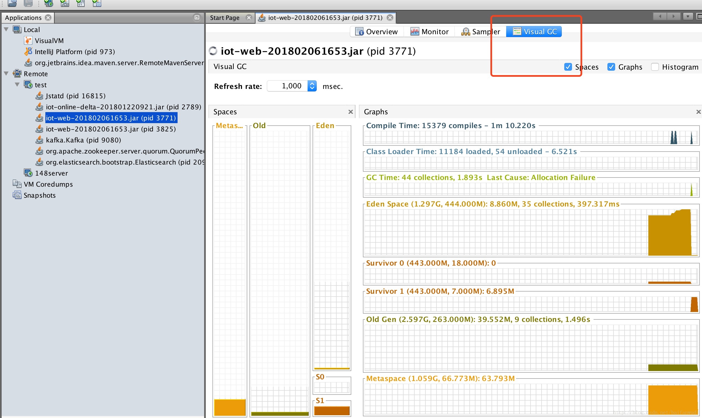Click the Refresh rate input field

click(x=289, y=86)
